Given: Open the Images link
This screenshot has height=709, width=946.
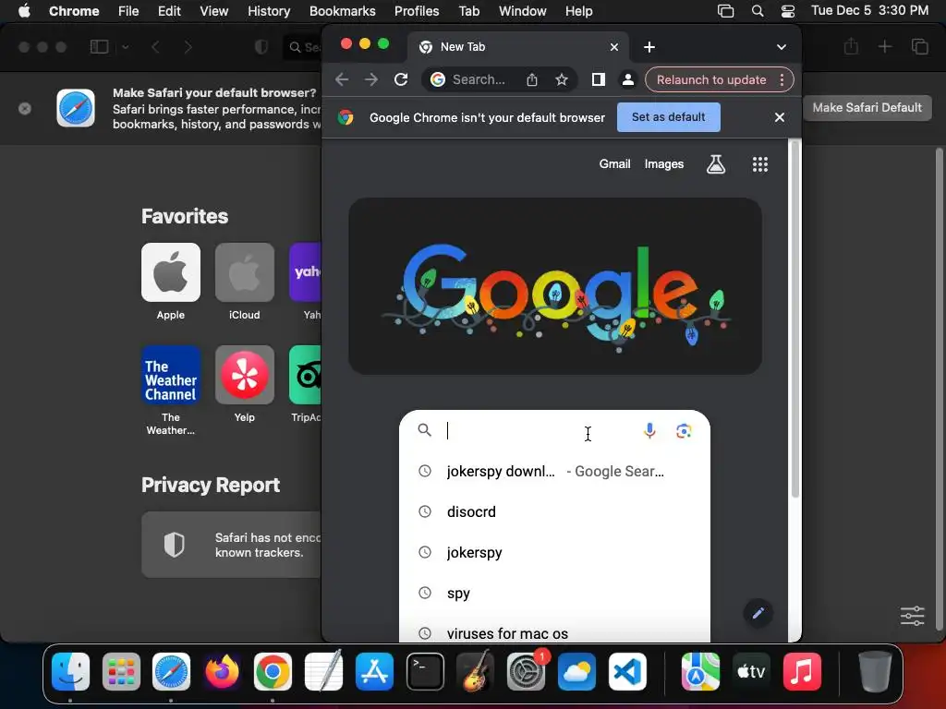Looking at the screenshot, I should tap(663, 164).
